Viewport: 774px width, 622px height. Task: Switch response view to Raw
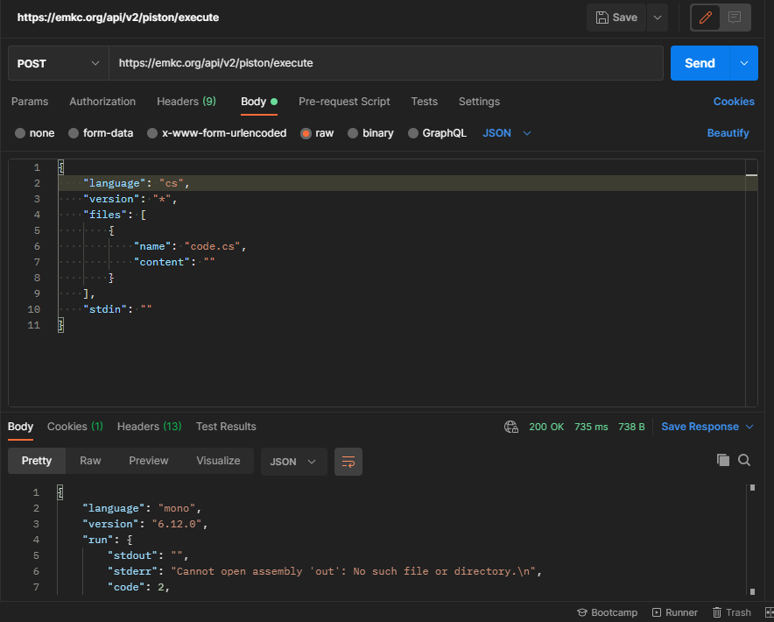pos(90,461)
